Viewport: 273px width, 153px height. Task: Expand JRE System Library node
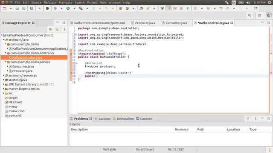(x=4, y=84)
